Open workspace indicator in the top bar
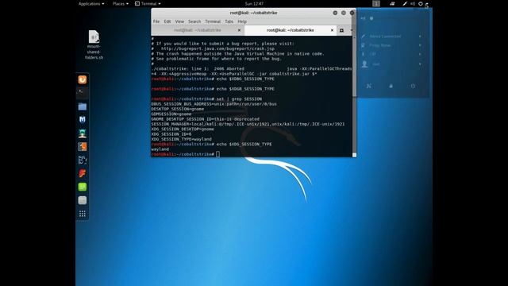Image resolution: width=508 pixels, height=286 pixels. 376,3
